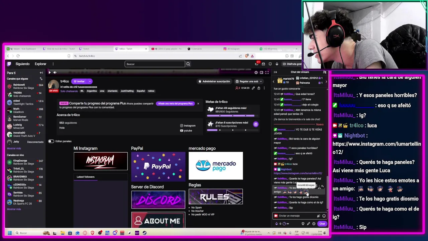This screenshot has width=428, height=241.
Task: Open Discord from the taskbar
Action: point(115,233)
